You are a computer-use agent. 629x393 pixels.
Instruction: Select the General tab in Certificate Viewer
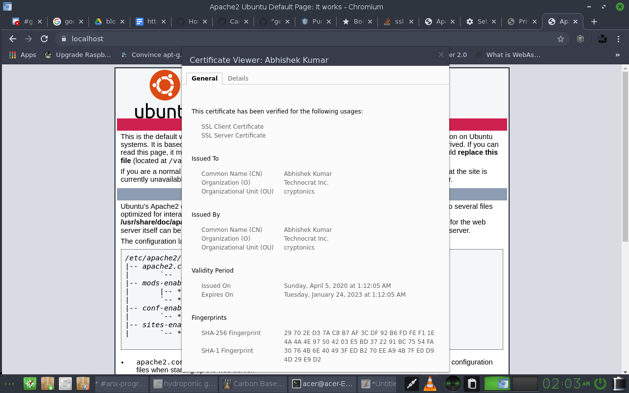[x=204, y=79]
